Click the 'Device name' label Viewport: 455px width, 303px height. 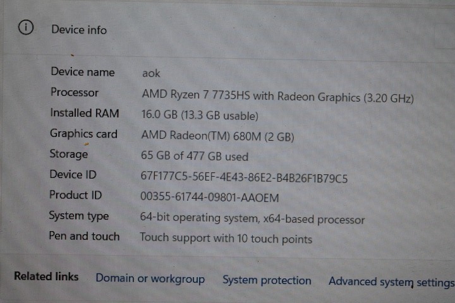pos(83,71)
